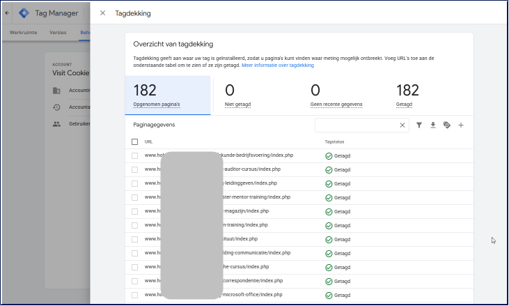Click the tag icon in table toolbar
509x306 pixels.
coord(447,125)
